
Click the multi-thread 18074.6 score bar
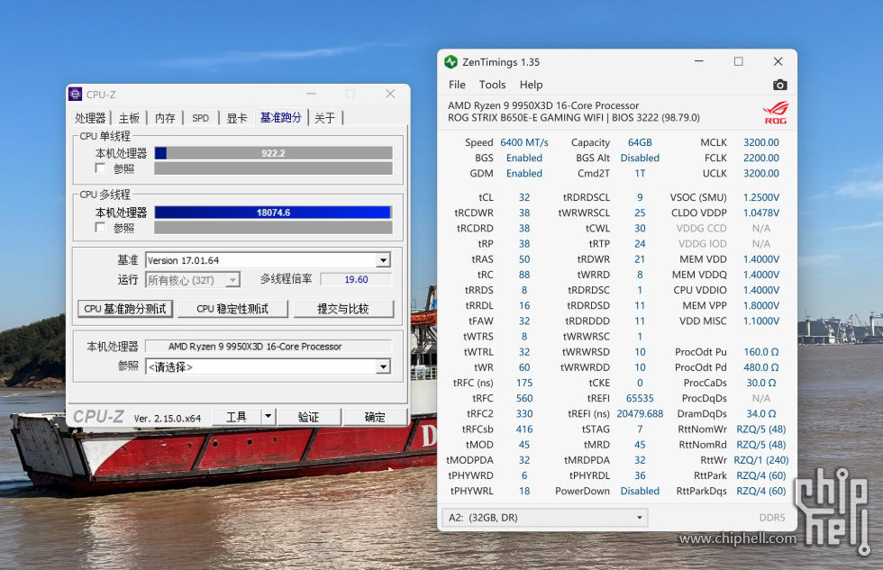click(273, 213)
